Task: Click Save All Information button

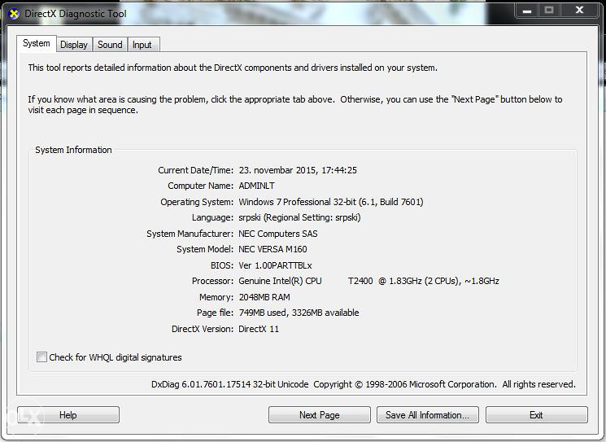Action: click(x=427, y=415)
